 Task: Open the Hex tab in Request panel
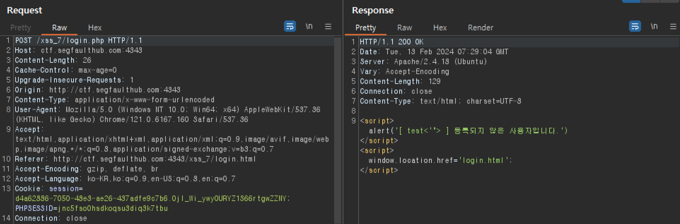[x=95, y=28]
